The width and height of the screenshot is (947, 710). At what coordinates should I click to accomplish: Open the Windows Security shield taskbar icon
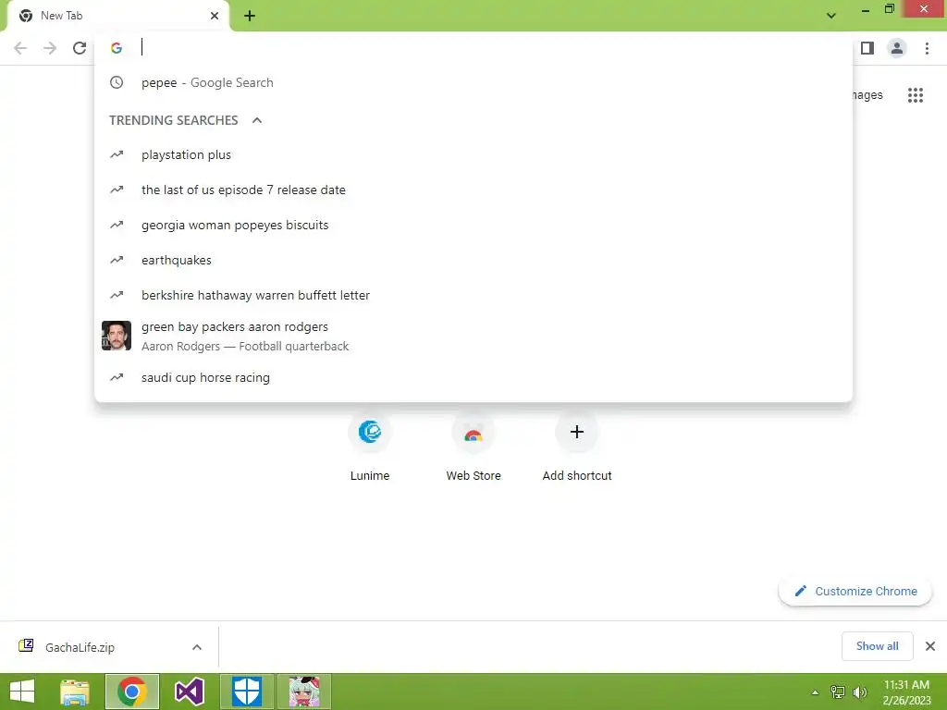point(247,692)
